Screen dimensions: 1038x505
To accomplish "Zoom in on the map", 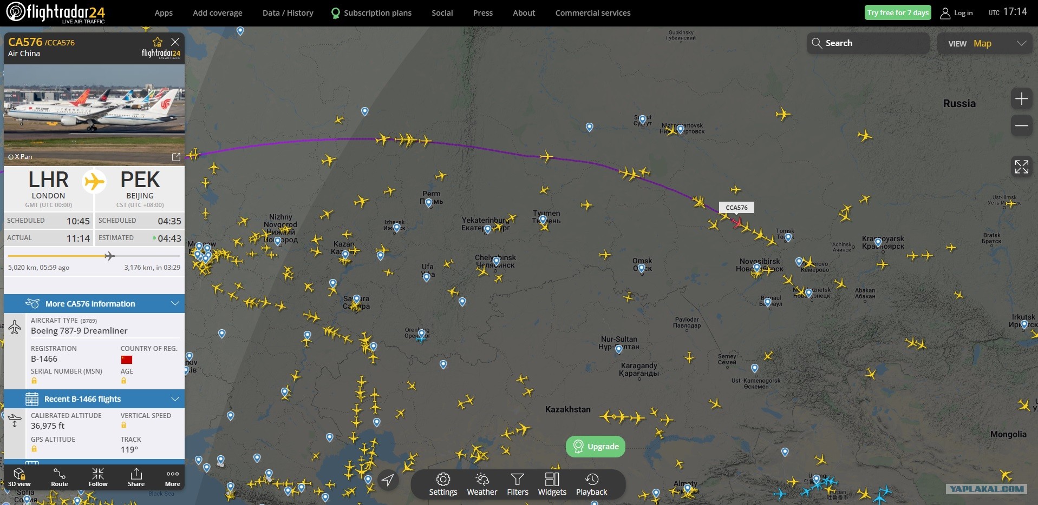I will click(x=1022, y=99).
